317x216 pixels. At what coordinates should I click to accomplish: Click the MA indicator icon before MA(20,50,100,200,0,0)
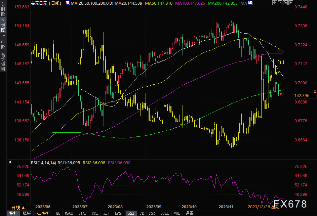(x=68, y=3)
